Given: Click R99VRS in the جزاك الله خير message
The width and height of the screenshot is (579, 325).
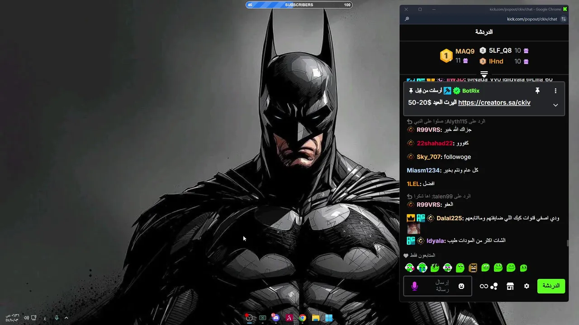Looking at the screenshot, I should click(x=428, y=130).
